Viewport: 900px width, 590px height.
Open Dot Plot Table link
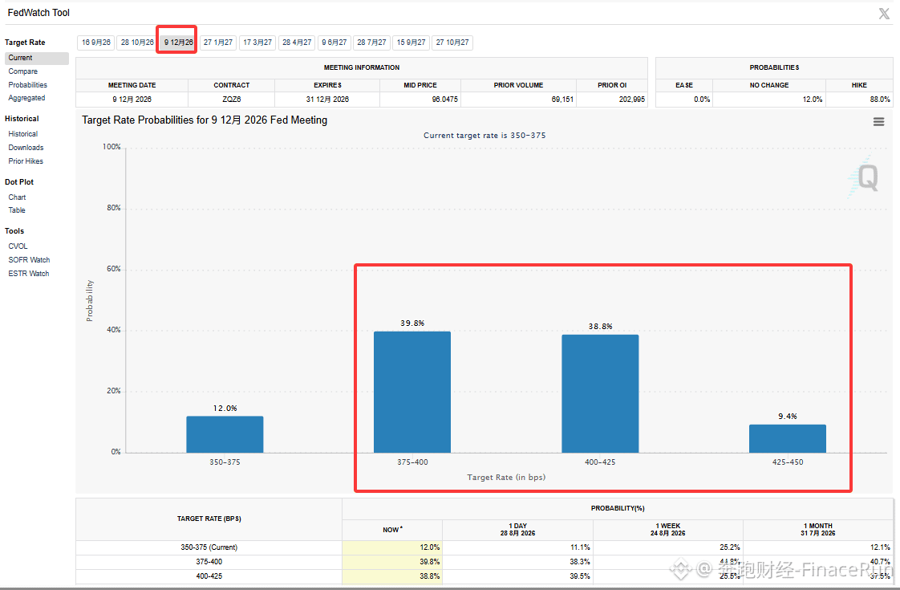click(17, 210)
